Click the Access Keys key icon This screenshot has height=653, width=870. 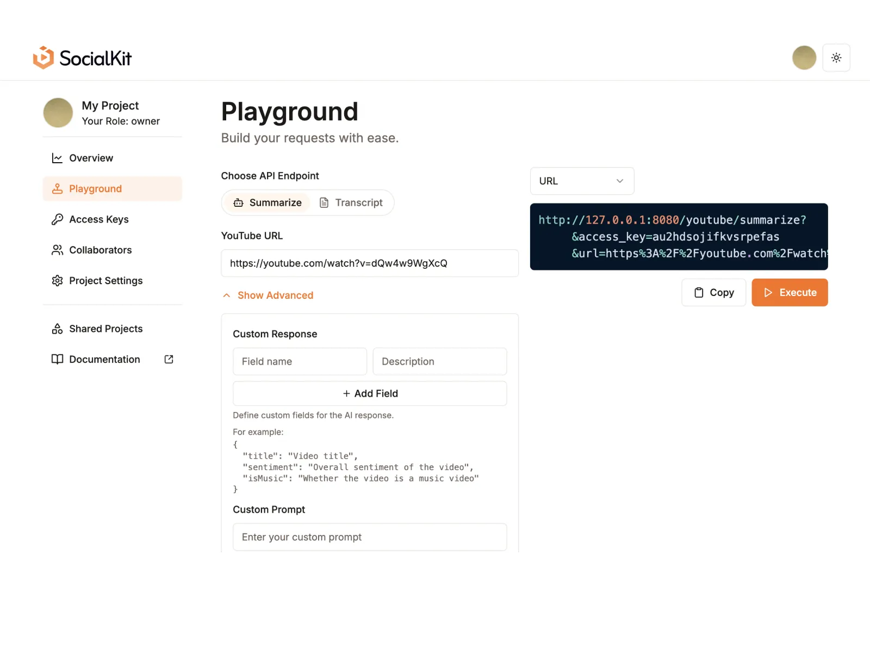coord(57,219)
